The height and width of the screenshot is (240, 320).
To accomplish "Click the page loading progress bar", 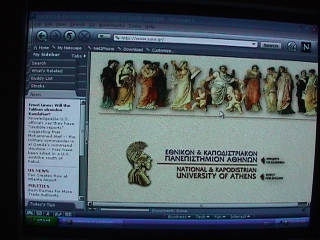I will [124, 209].
